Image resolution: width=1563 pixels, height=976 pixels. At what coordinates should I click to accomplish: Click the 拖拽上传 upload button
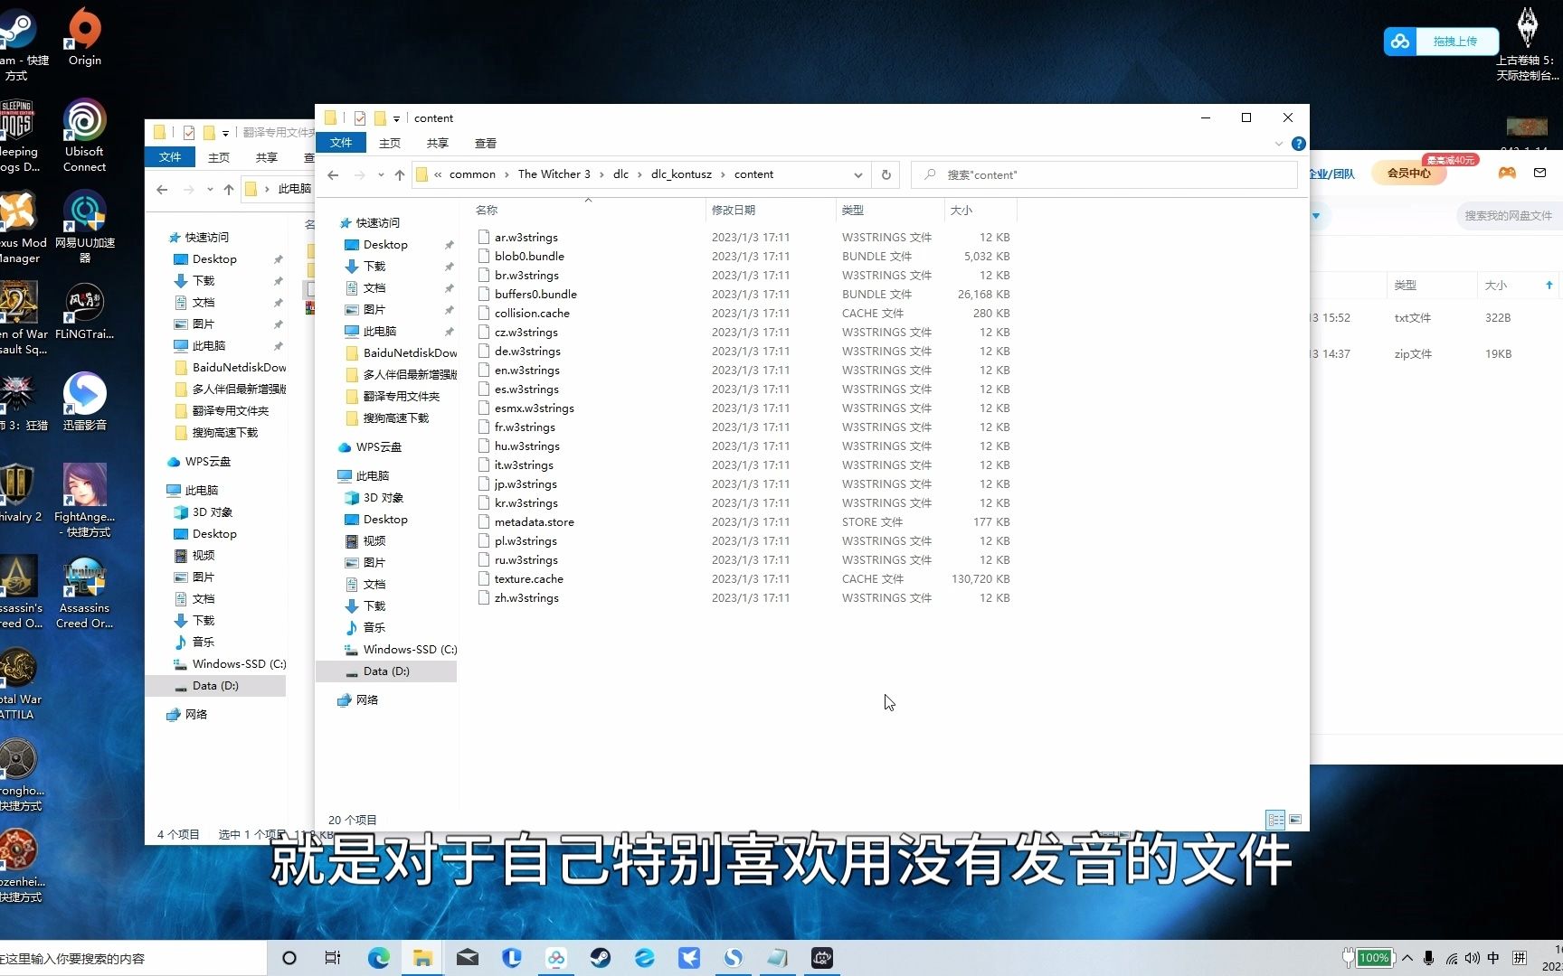coord(1441,41)
